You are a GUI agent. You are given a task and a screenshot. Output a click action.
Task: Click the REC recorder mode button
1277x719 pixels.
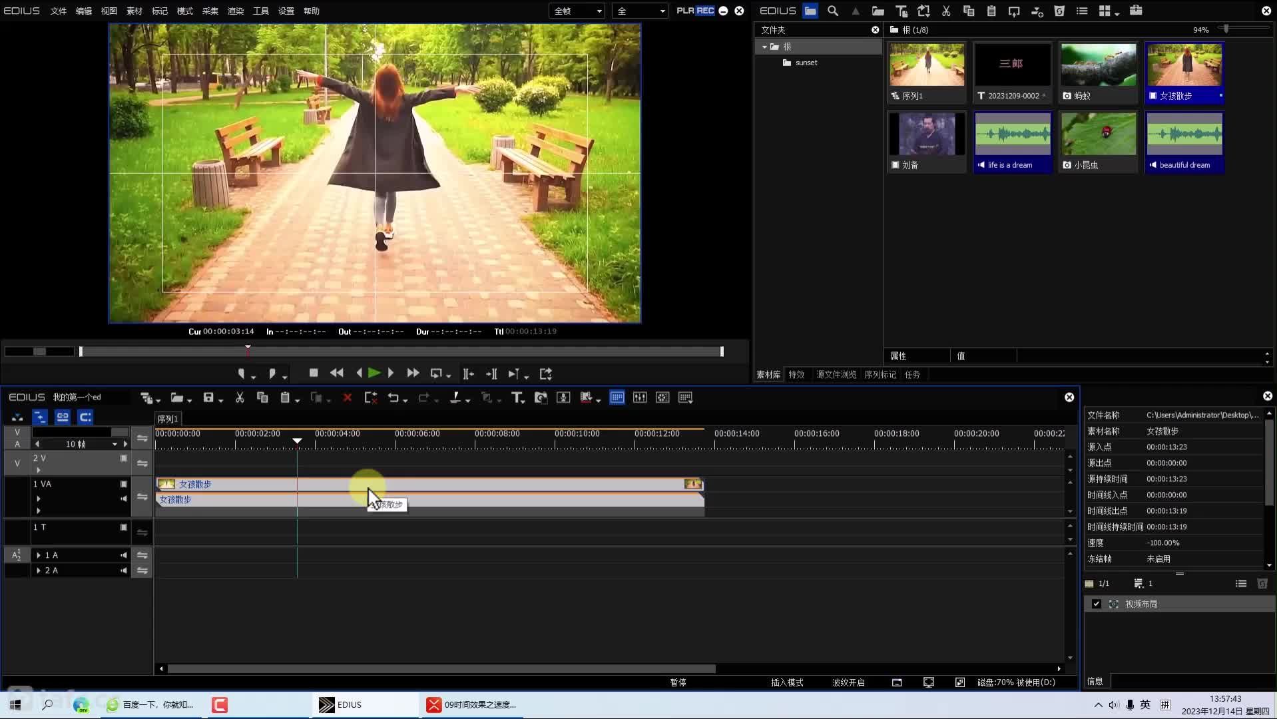point(705,11)
